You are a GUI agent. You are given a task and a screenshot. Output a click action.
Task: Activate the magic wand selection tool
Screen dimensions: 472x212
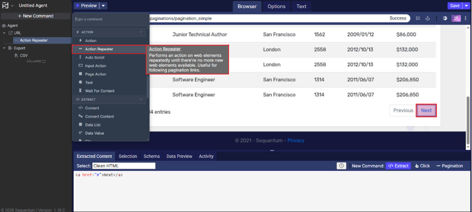(456, 18)
